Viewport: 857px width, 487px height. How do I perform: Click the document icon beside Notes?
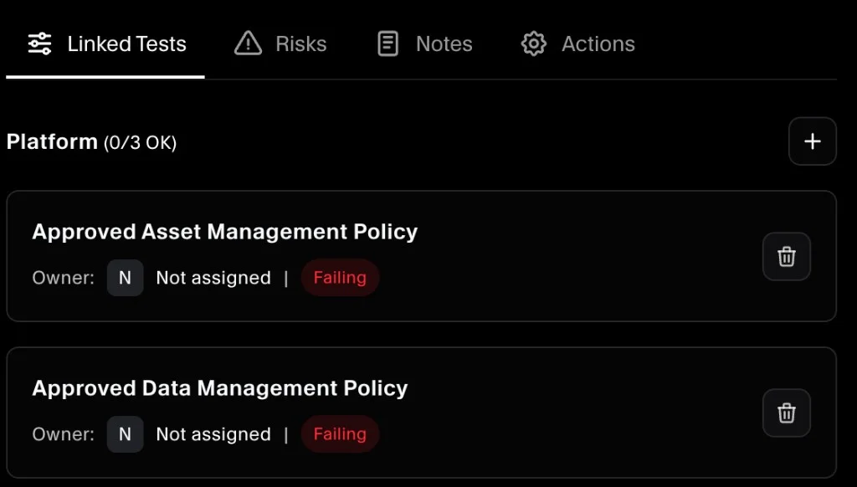pos(387,43)
